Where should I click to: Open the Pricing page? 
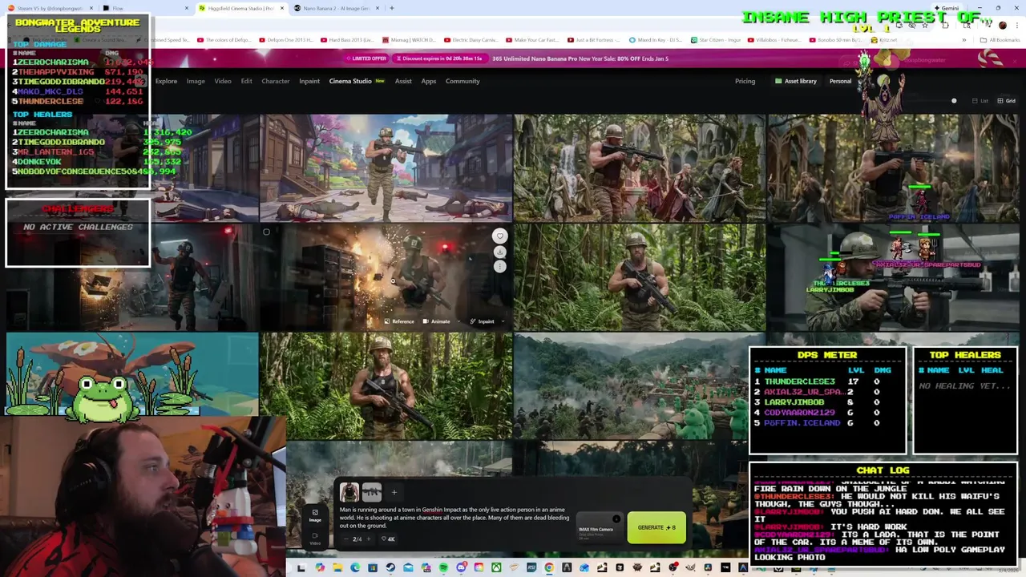click(745, 81)
